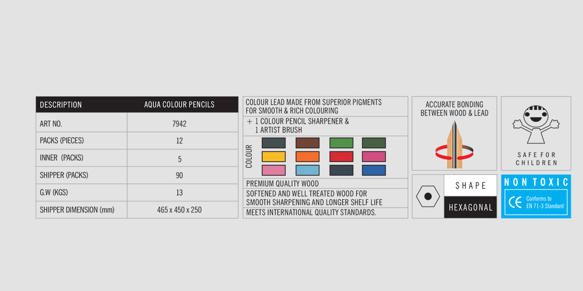Select the yellow colour swatch
583x291 pixels.
point(274,157)
